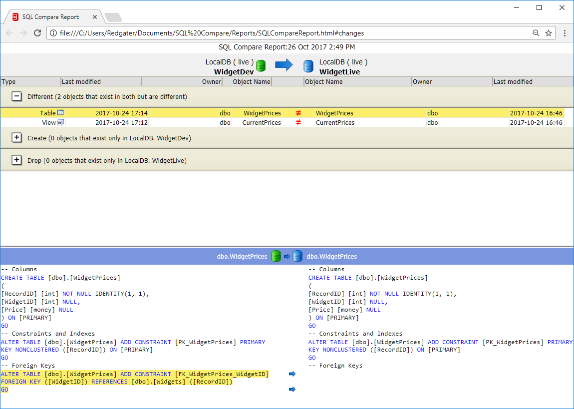
Task: Click the 2017-10-24 17:14 timestamp
Action: pyautogui.click(x=121, y=113)
